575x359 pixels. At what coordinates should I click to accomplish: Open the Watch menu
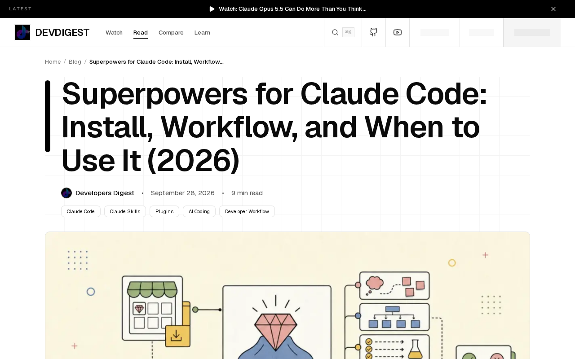point(114,33)
